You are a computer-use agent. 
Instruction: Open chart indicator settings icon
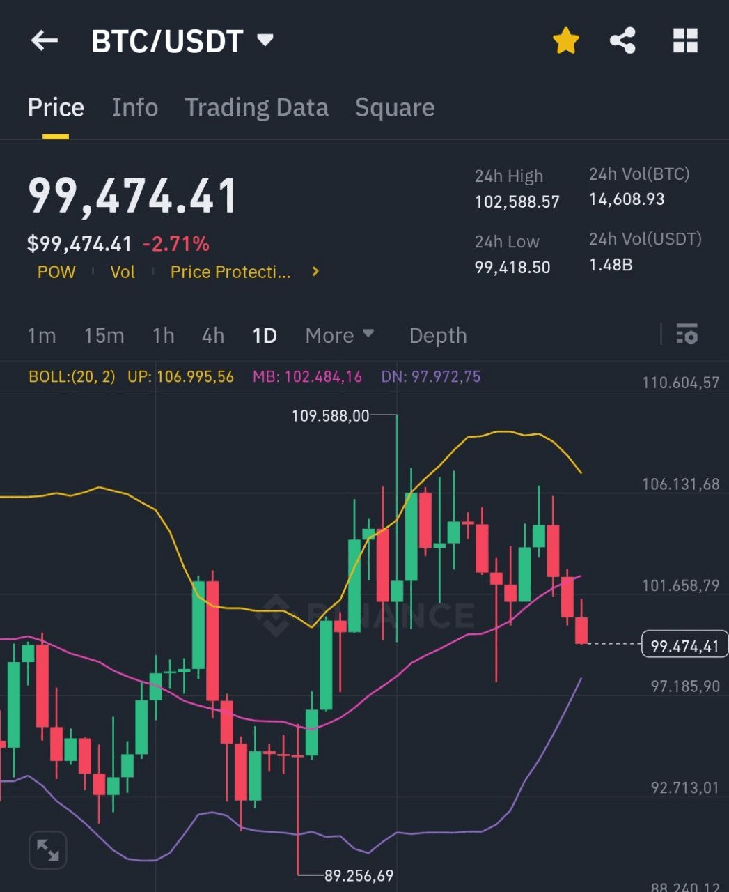click(x=687, y=335)
